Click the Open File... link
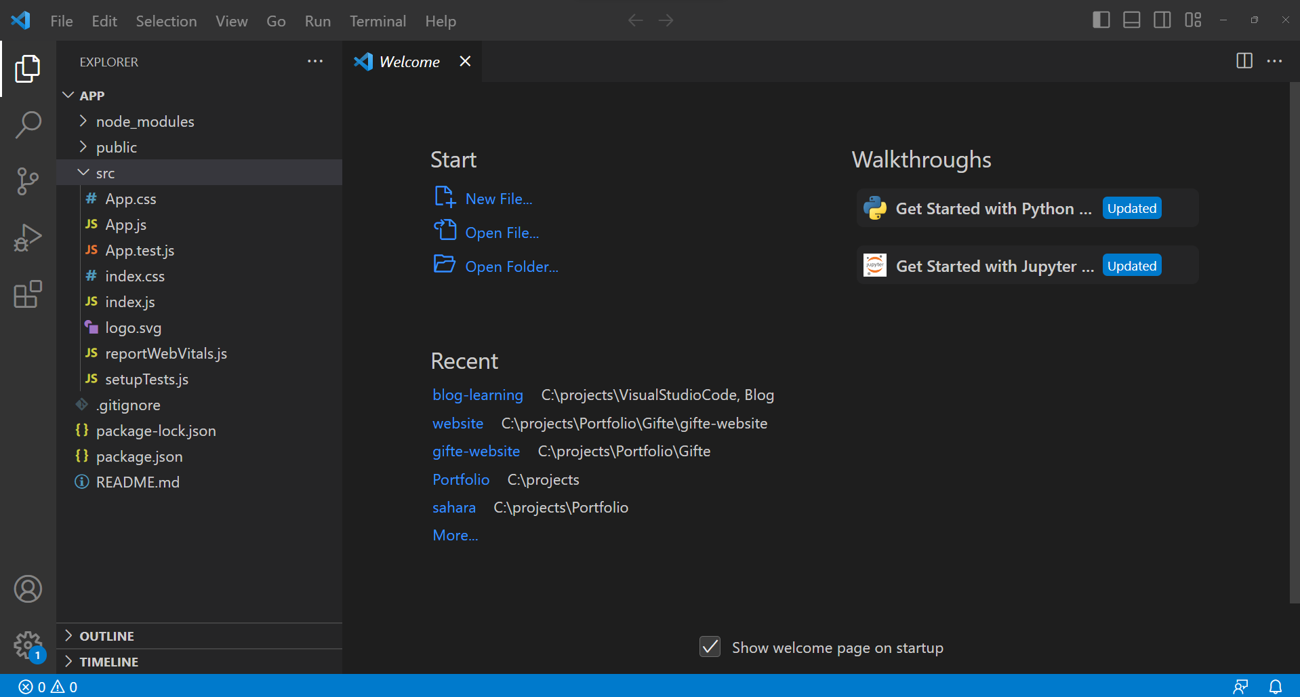This screenshot has height=697, width=1300. point(502,233)
